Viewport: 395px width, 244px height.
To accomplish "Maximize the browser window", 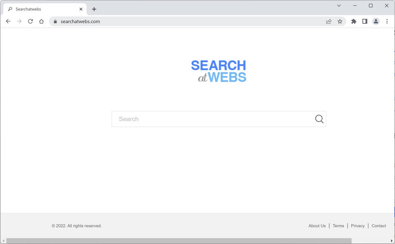I will (x=371, y=6).
